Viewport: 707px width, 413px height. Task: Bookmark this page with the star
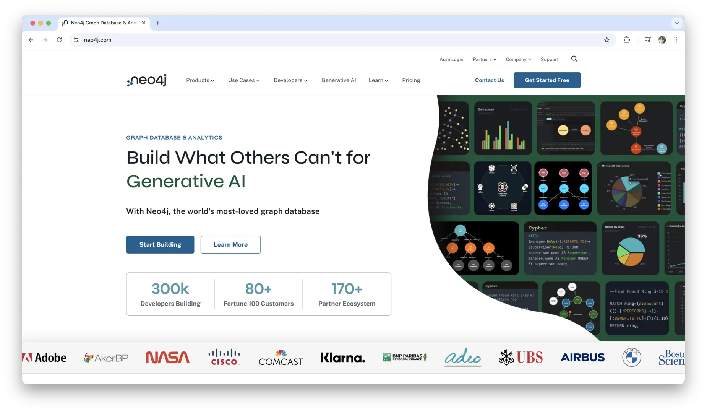pyautogui.click(x=606, y=40)
